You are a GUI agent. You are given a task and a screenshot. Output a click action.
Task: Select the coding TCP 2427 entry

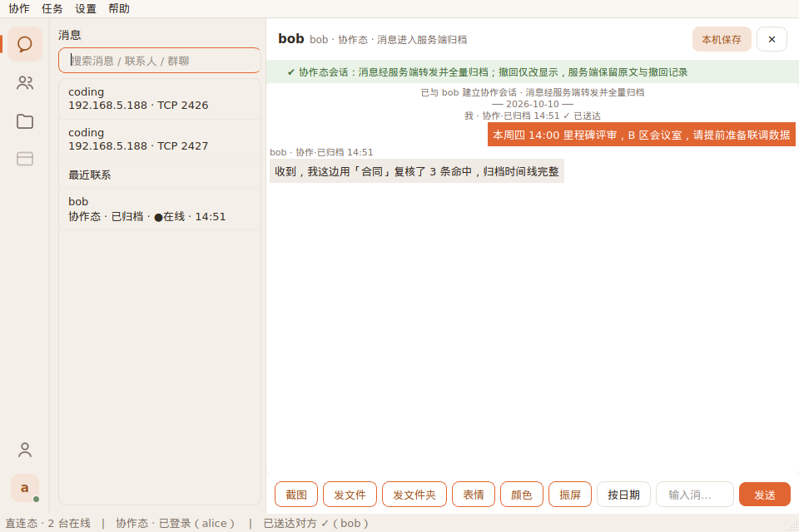[x=160, y=140]
